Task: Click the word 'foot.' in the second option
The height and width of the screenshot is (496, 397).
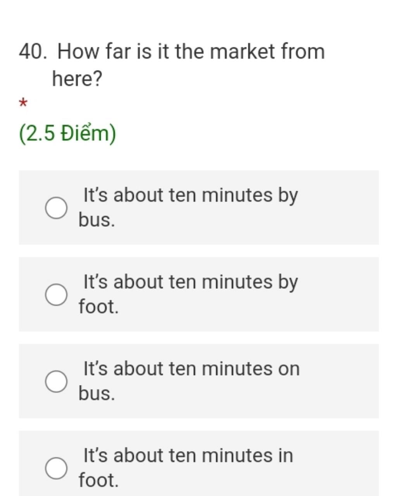Action: coord(98,307)
